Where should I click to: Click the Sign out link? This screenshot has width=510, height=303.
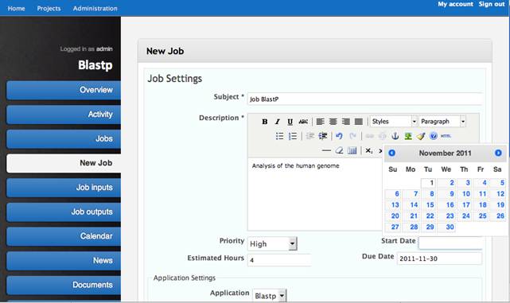pyautogui.click(x=492, y=4)
